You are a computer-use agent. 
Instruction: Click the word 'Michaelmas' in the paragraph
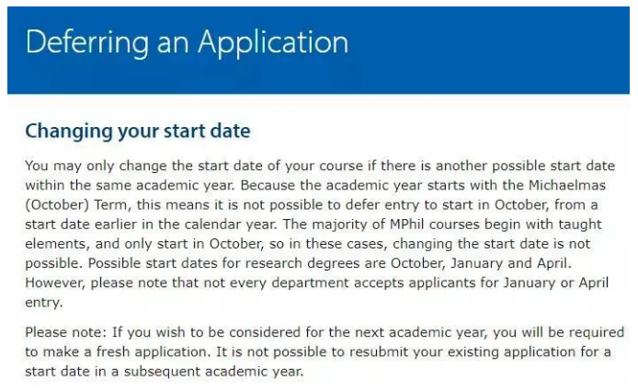coord(567,185)
